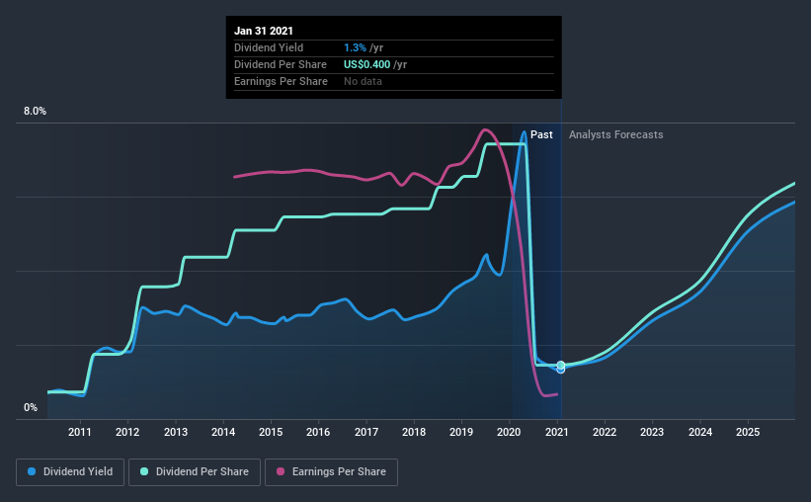Select the 'Analysts Forecasts' label

[x=616, y=135]
